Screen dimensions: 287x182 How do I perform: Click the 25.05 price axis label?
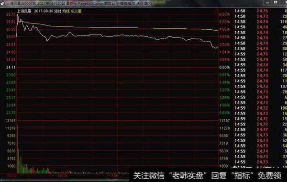[x=11, y=37]
